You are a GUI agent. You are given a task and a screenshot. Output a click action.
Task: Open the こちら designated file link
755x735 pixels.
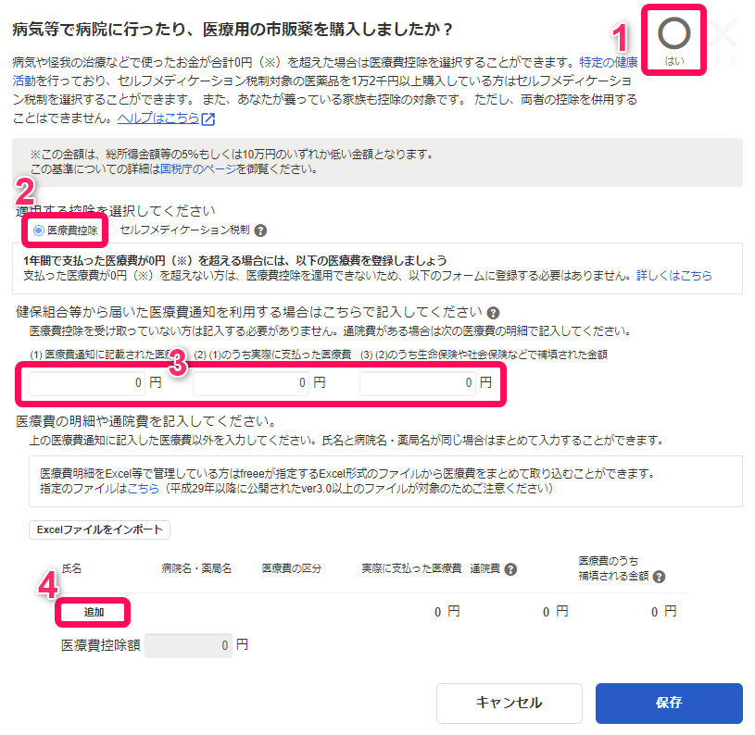(143, 488)
